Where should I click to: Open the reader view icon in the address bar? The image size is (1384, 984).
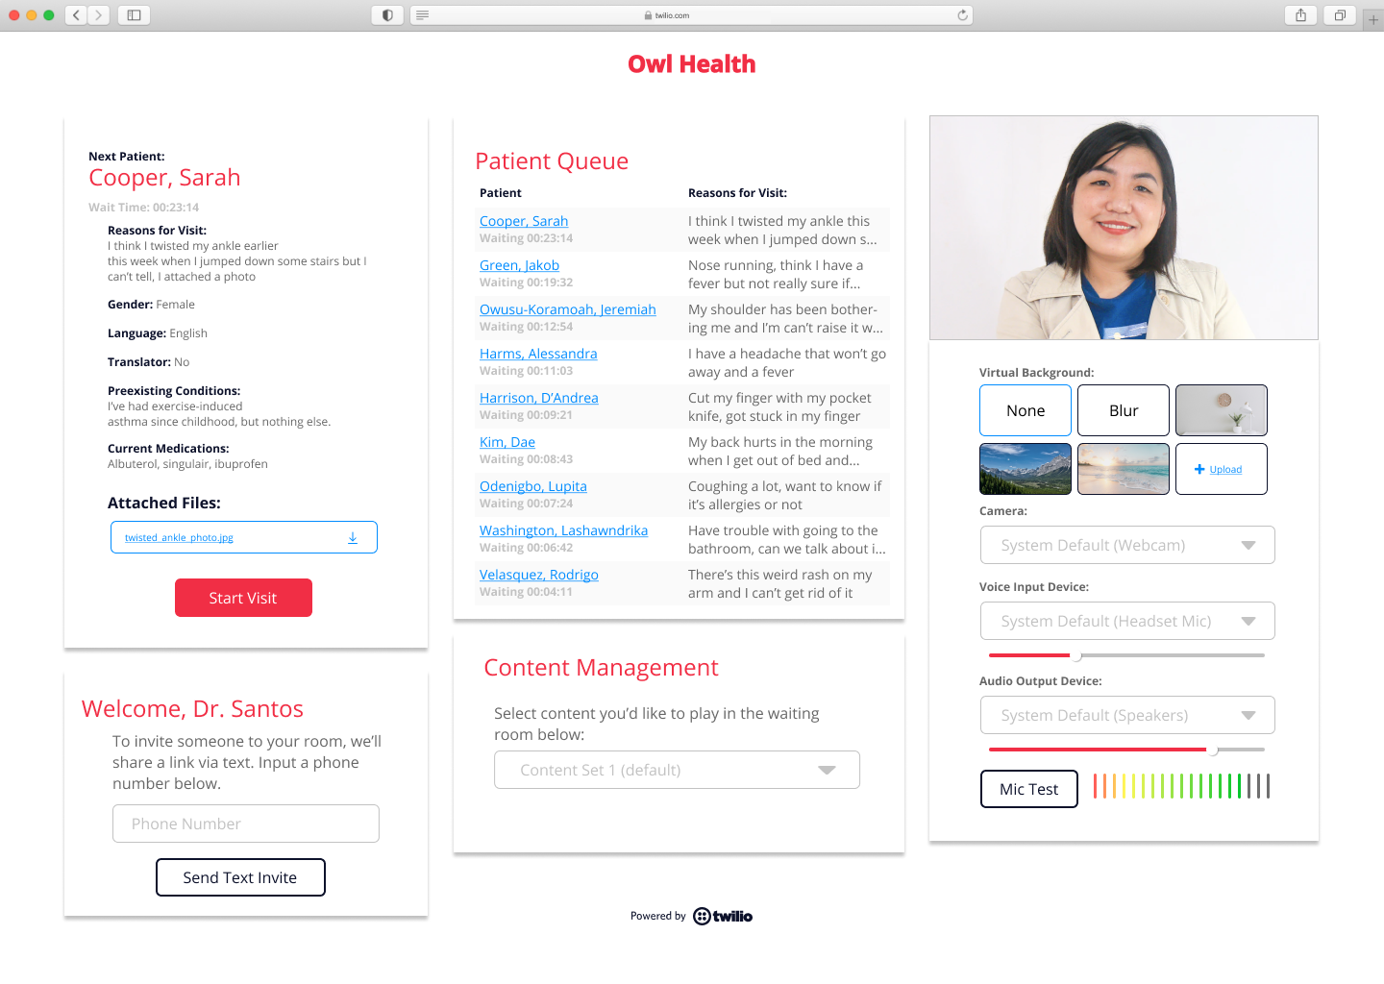pyautogui.click(x=423, y=15)
